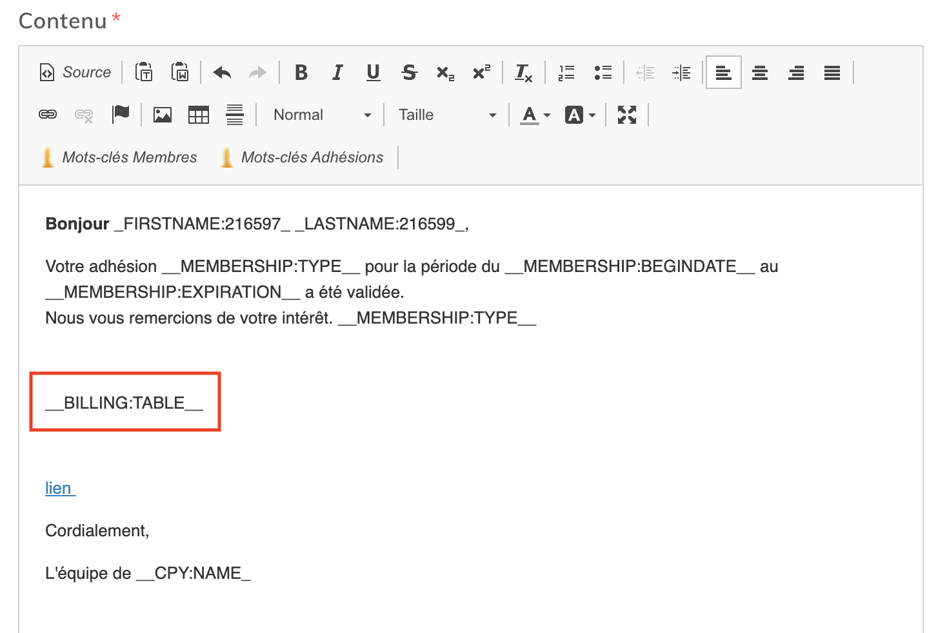Toggle underline formatting
This screenshot has height=633, width=947.
click(373, 72)
